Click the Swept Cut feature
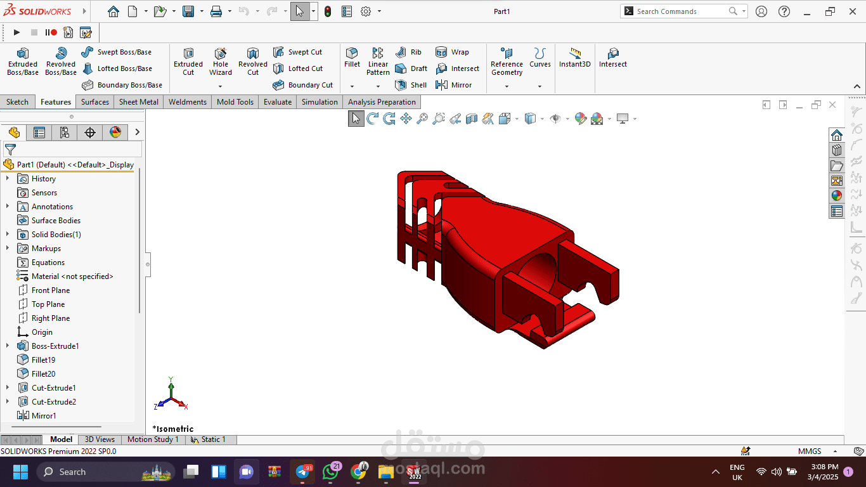Image resolution: width=866 pixels, height=487 pixels. point(297,52)
